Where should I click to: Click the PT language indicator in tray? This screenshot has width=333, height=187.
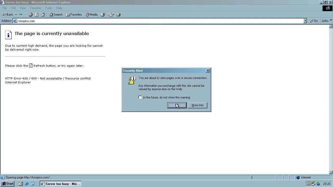pos(309,184)
